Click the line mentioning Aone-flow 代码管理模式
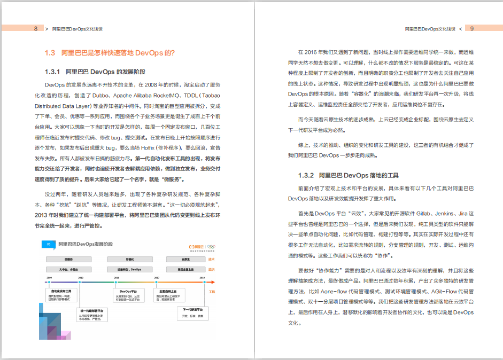The width and height of the screenshot is (503, 360). coord(381,292)
